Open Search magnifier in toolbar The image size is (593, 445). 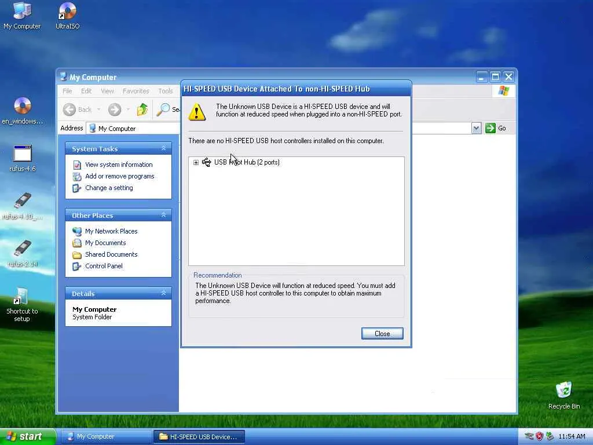coord(163,110)
